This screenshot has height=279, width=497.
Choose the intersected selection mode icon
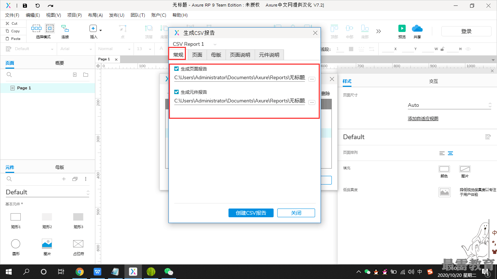click(x=36, y=28)
